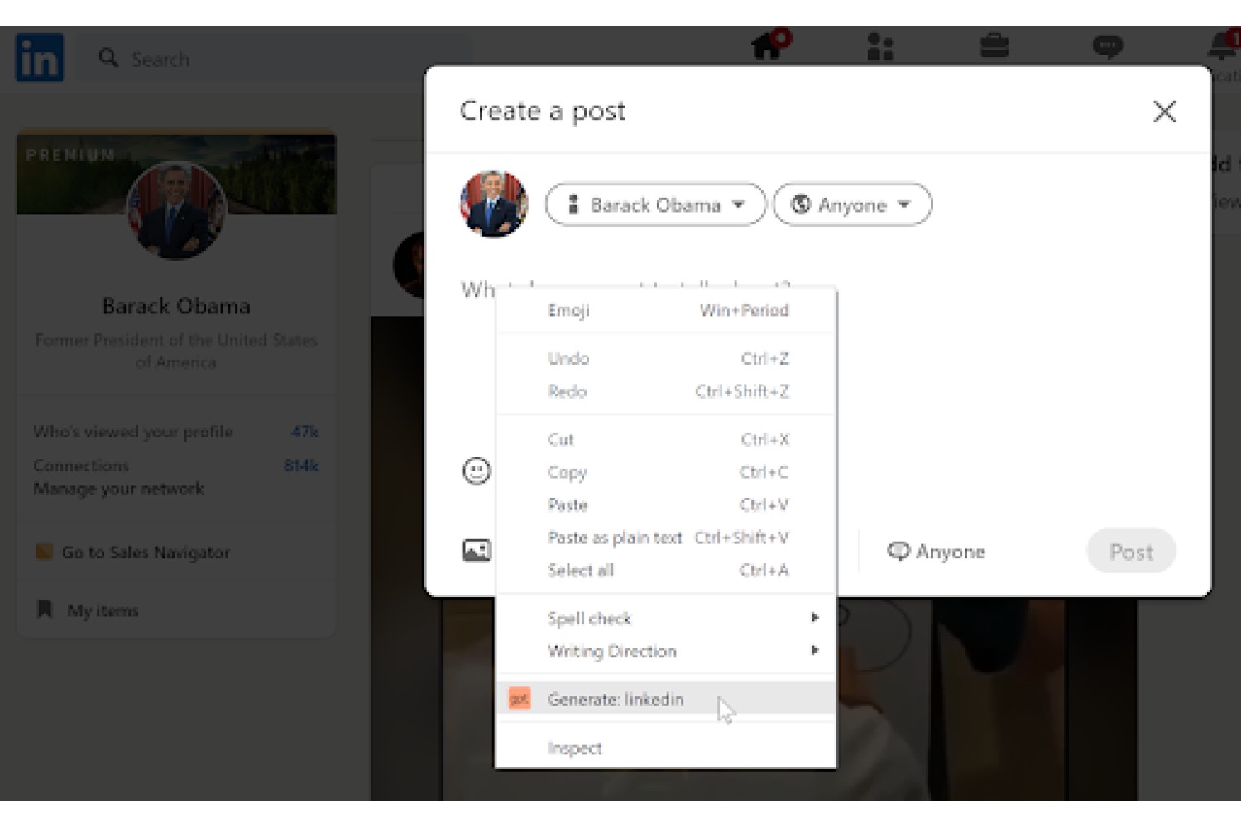Image resolution: width=1241 pixels, height=827 pixels.
Task: Select Copy from the context menu
Action: click(x=666, y=472)
